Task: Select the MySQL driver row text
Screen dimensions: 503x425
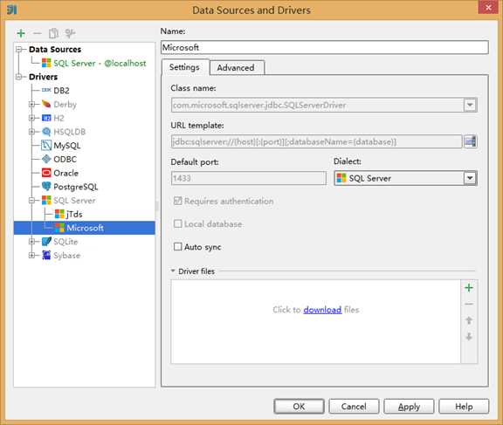Action: tap(67, 146)
